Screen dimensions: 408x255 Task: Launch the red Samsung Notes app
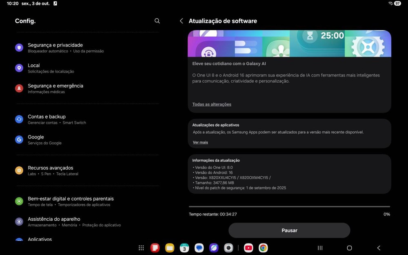155,248
